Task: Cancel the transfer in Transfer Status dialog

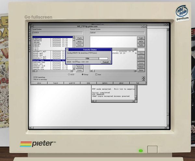Action: pyautogui.click(x=106, y=62)
